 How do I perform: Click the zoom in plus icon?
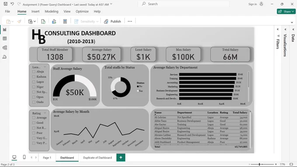click(x=276, y=164)
